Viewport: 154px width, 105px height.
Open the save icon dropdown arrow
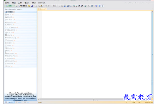click(33, 6)
